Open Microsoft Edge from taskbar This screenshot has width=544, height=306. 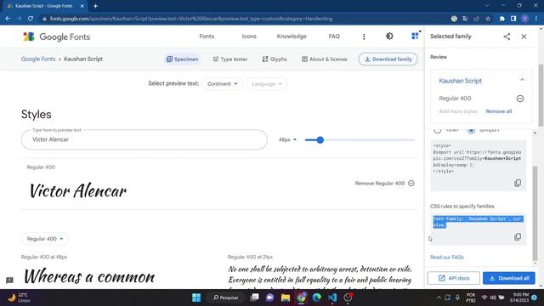[x=316, y=297]
